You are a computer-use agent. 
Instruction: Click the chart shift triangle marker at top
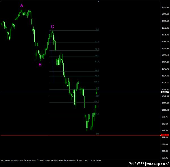tap(98, 1)
